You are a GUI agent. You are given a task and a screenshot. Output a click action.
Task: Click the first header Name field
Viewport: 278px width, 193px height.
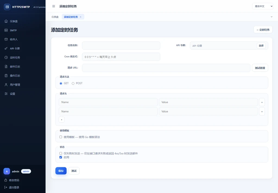pos(108,102)
